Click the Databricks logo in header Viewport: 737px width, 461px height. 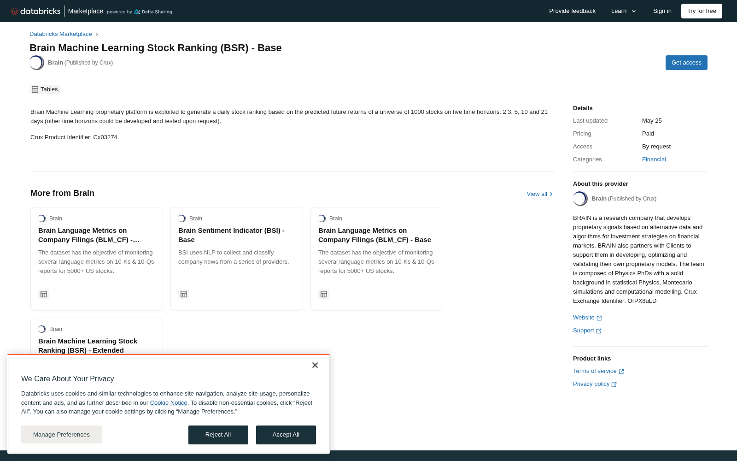(35, 11)
